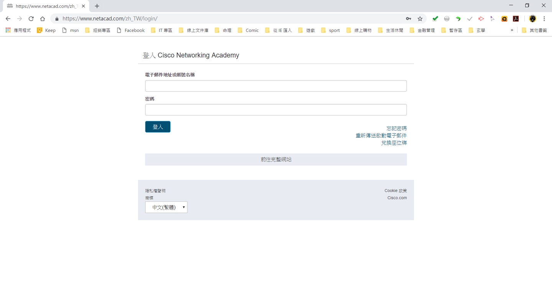This screenshot has height=296, width=552.
Task: Open the Keep bookmark
Action: click(x=46, y=30)
